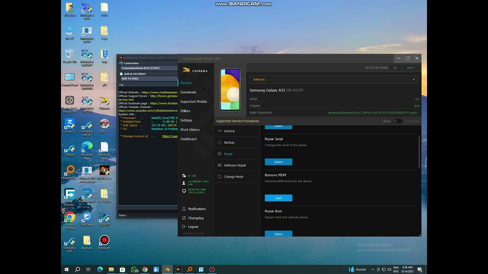The height and width of the screenshot is (274, 488).
Task: Click the Log tab in MobileSea
Action: pos(121,85)
